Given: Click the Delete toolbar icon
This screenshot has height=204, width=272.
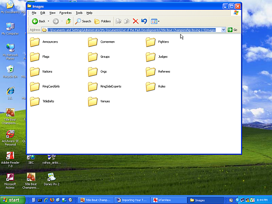Looking at the screenshot, I should (136, 21).
